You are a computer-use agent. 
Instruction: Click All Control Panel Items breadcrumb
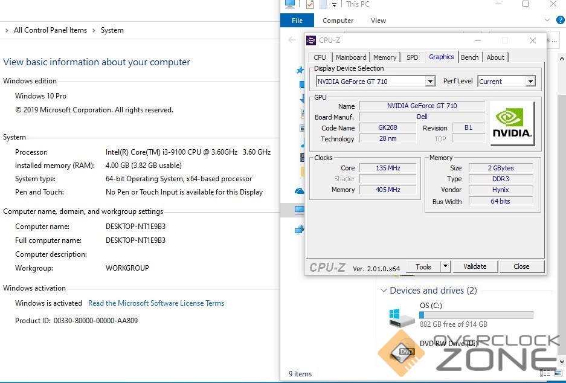(x=50, y=30)
